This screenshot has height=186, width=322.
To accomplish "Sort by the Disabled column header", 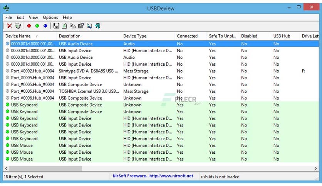I will (255, 36).
